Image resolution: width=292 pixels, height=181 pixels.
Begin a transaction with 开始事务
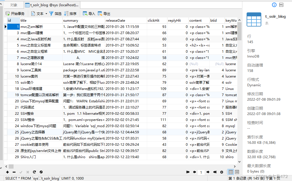[15, 13]
